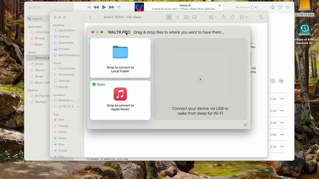Viewport: 319px width, 179px height.
Task: Click the Done status on Apple Music card
Action: 99,85
